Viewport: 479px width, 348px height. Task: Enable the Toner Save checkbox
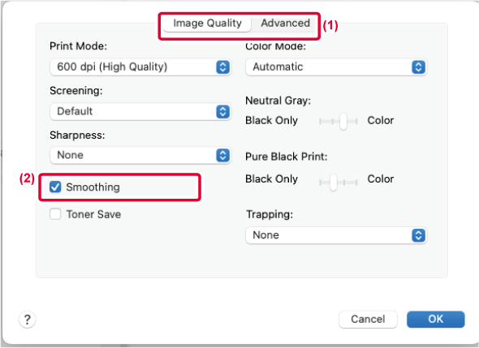tap(55, 214)
